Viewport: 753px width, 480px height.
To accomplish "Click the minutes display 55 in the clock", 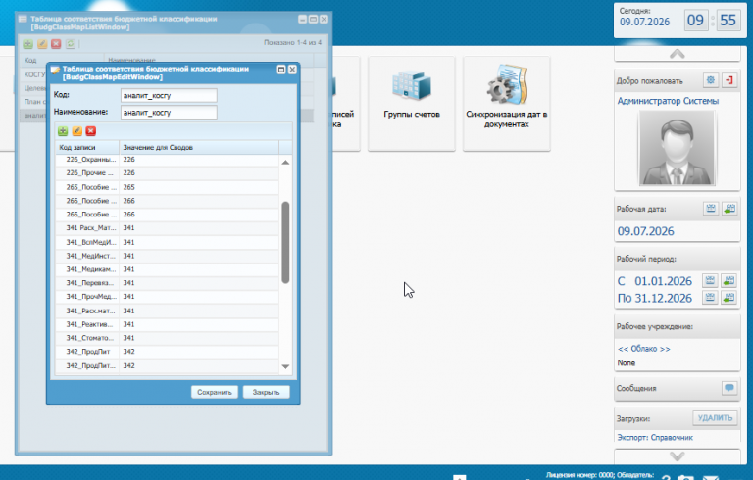I will tap(728, 21).
